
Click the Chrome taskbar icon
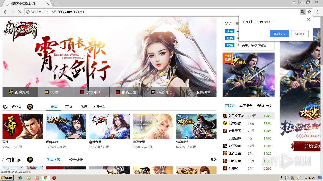[x=45, y=178]
